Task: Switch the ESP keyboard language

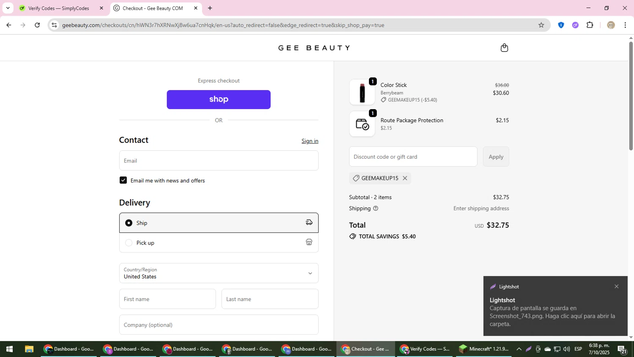Action: coord(578,349)
